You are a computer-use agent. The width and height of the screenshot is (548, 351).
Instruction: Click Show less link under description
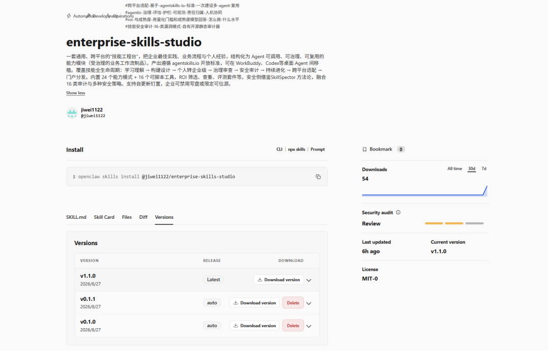pyautogui.click(x=76, y=93)
